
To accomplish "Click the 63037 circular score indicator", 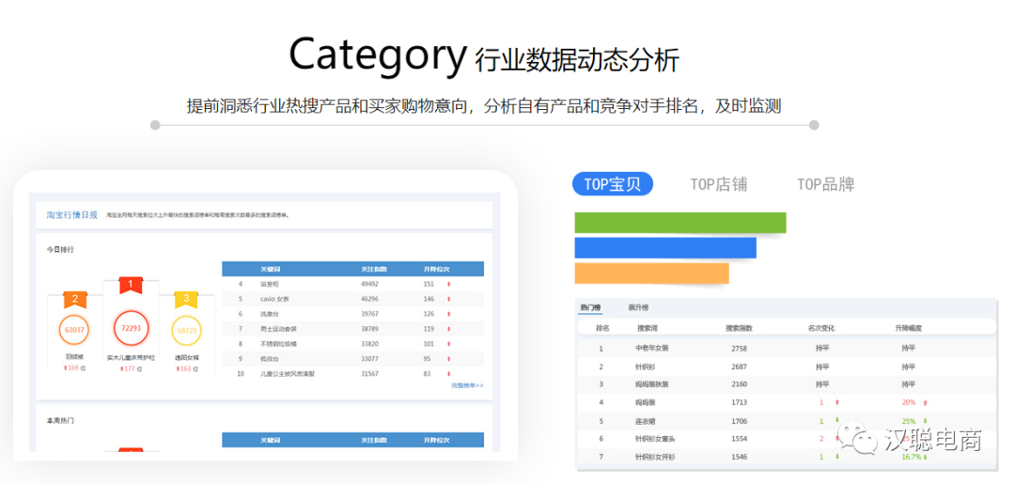I will pyautogui.click(x=74, y=330).
